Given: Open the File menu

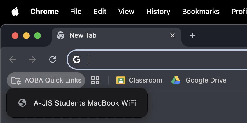Looking at the screenshot, I should pos(76,12).
